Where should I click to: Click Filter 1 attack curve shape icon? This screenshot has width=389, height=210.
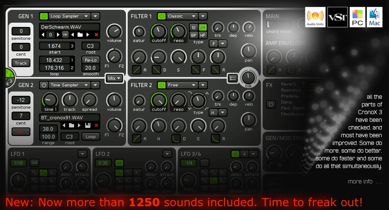(x=137, y=70)
